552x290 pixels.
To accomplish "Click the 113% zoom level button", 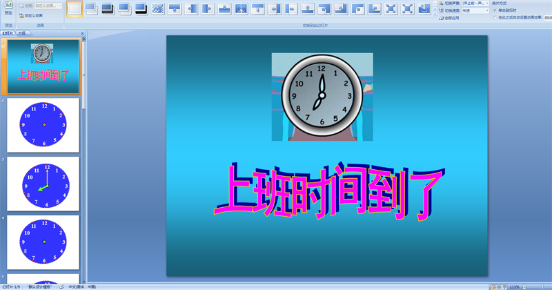I will (514, 287).
